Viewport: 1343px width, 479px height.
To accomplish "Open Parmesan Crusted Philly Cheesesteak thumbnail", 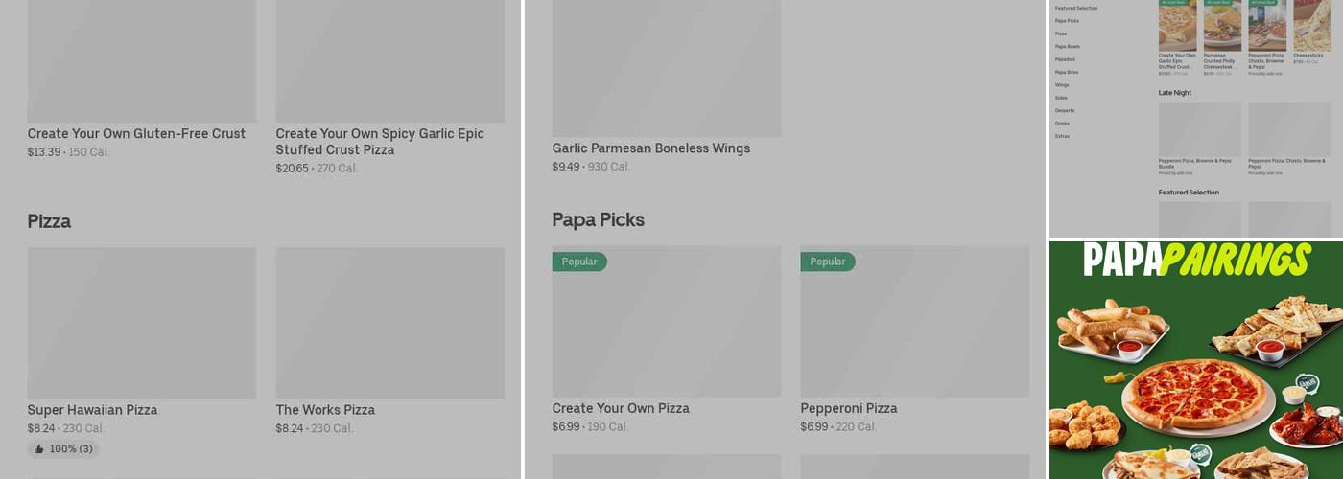I will 1222,26.
